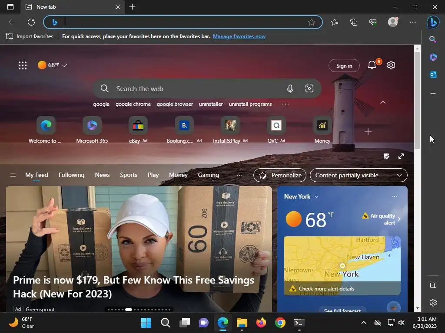The height and width of the screenshot is (333, 445).
Task: Open feed hamburger menu
Action: [x=13, y=175]
